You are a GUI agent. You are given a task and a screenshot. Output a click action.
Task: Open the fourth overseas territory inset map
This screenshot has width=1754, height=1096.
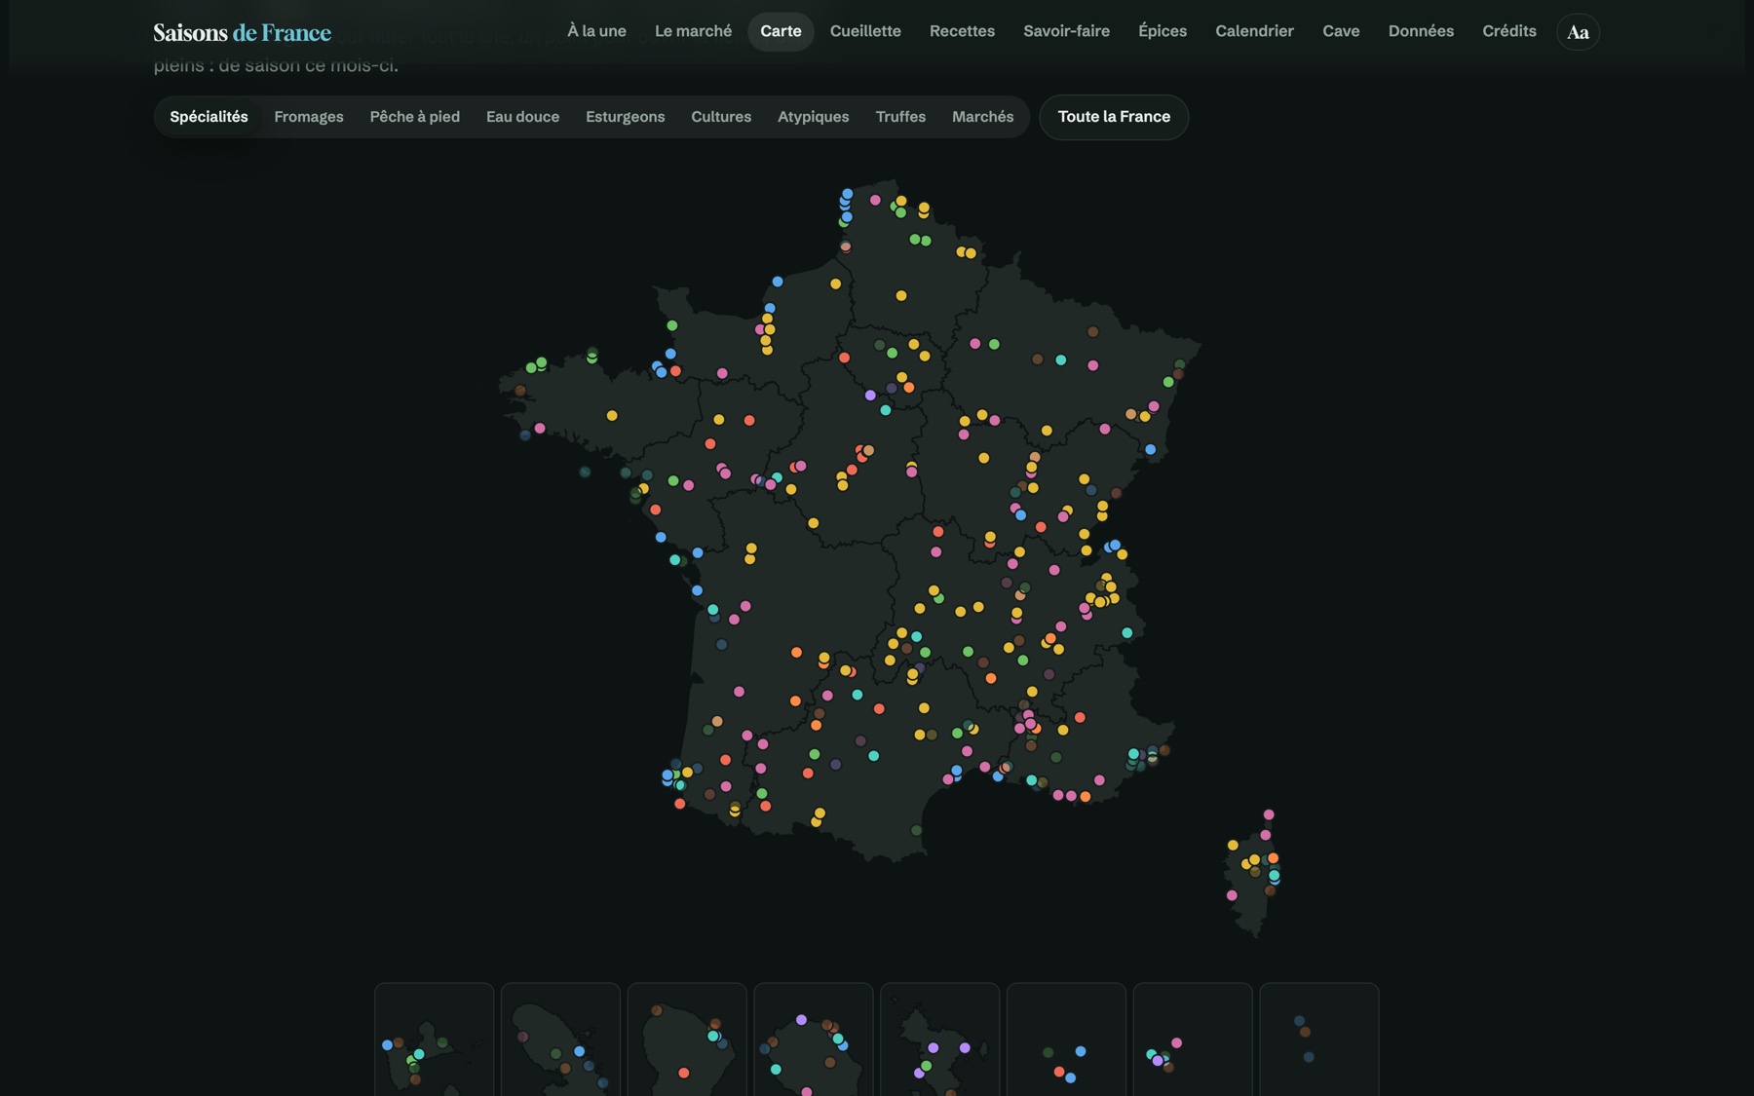tap(814, 1039)
